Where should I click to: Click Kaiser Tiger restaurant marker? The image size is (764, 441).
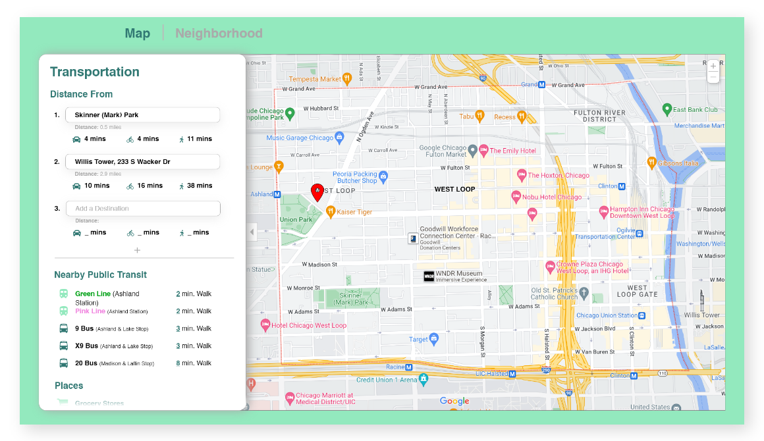click(x=331, y=211)
